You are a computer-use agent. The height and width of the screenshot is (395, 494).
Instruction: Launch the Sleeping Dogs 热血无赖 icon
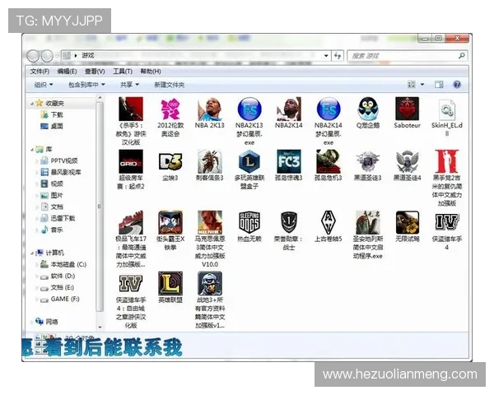pos(249,223)
